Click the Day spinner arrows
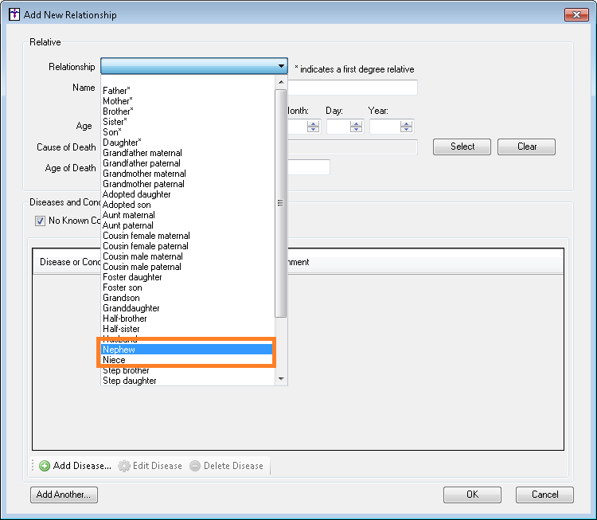 point(356,127)
